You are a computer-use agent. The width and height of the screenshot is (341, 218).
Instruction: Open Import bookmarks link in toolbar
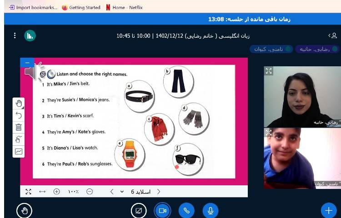(33, 8)
